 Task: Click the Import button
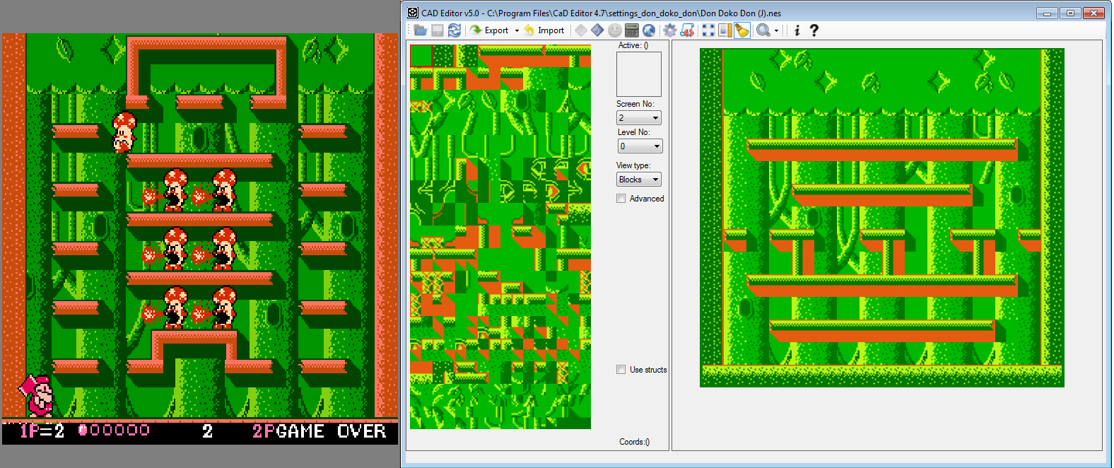click(x=544, y=30)
